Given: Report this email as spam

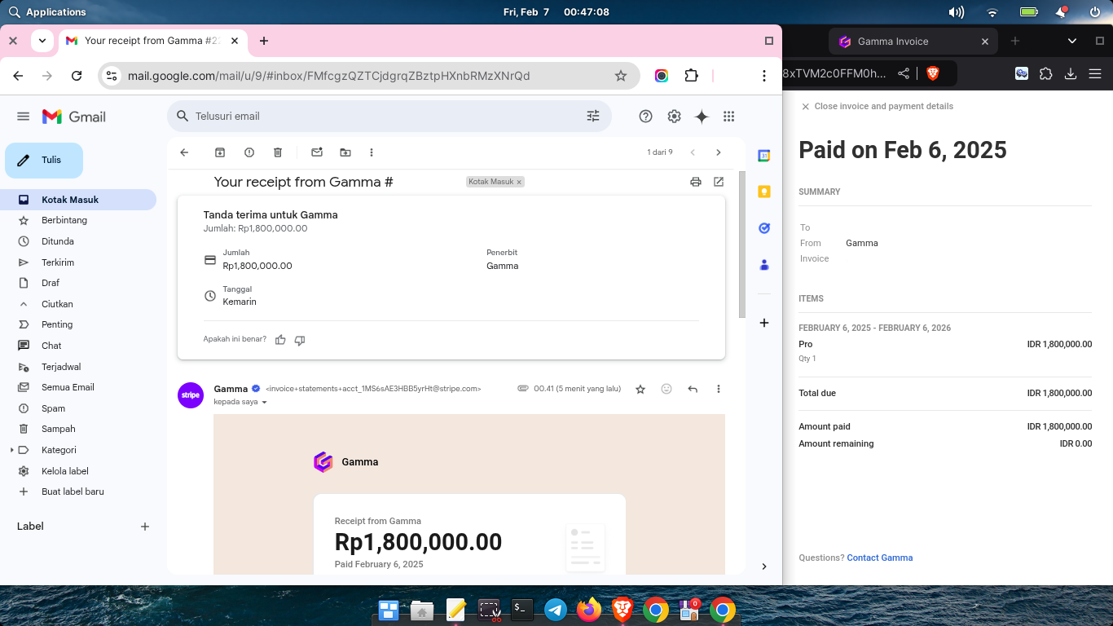Looking at the screenshot, I should (x=249, y=152).
